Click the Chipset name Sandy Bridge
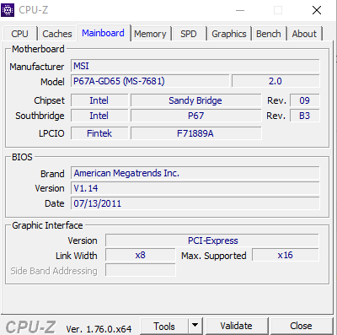This screenshot has width=337, height=335. click(195, 100)
